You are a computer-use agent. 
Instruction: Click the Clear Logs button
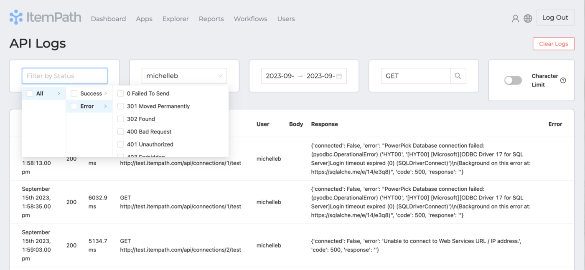[553, 43]
